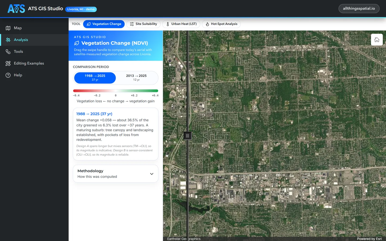
Task: Click the Livonia, MI demo badge
Action: tap(81, 9)
